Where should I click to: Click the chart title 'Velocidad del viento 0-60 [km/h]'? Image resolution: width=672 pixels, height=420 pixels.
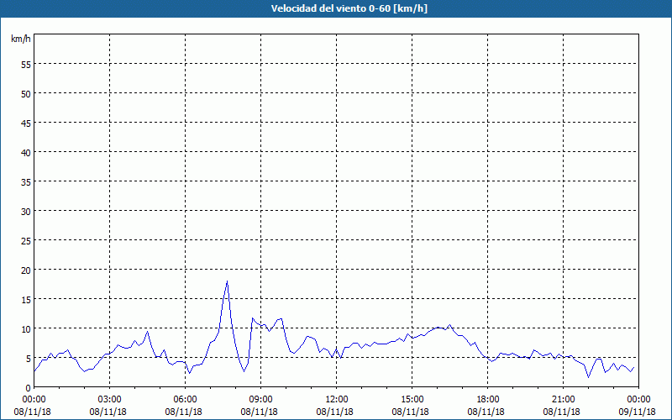pos(349,8)
